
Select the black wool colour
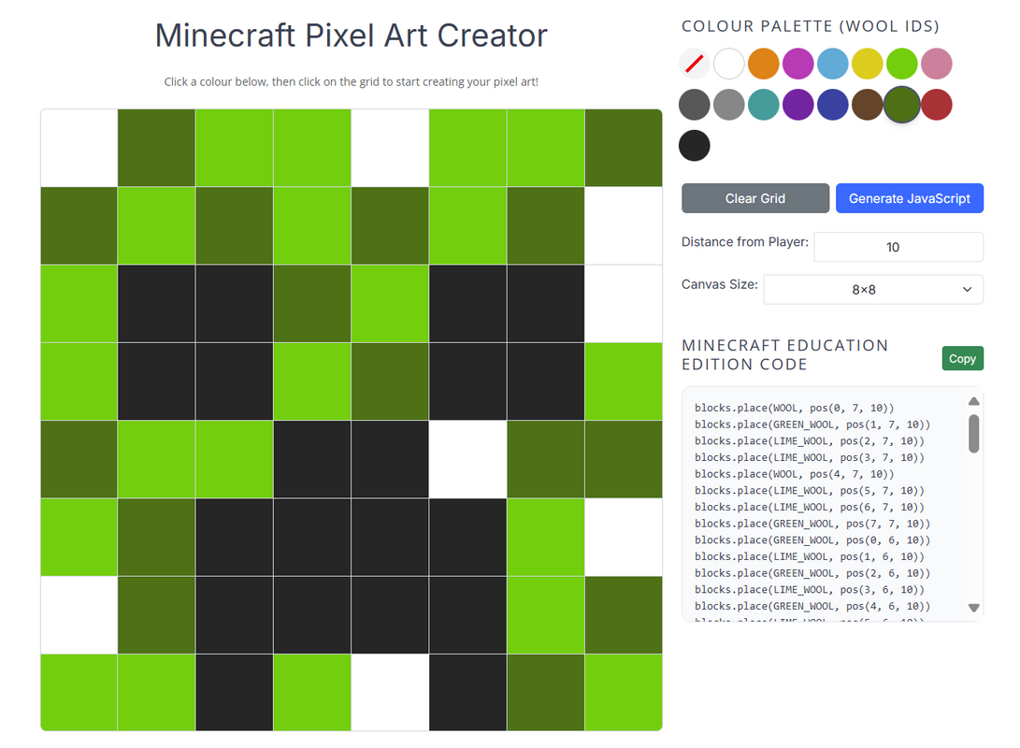[x=695, y=146]
